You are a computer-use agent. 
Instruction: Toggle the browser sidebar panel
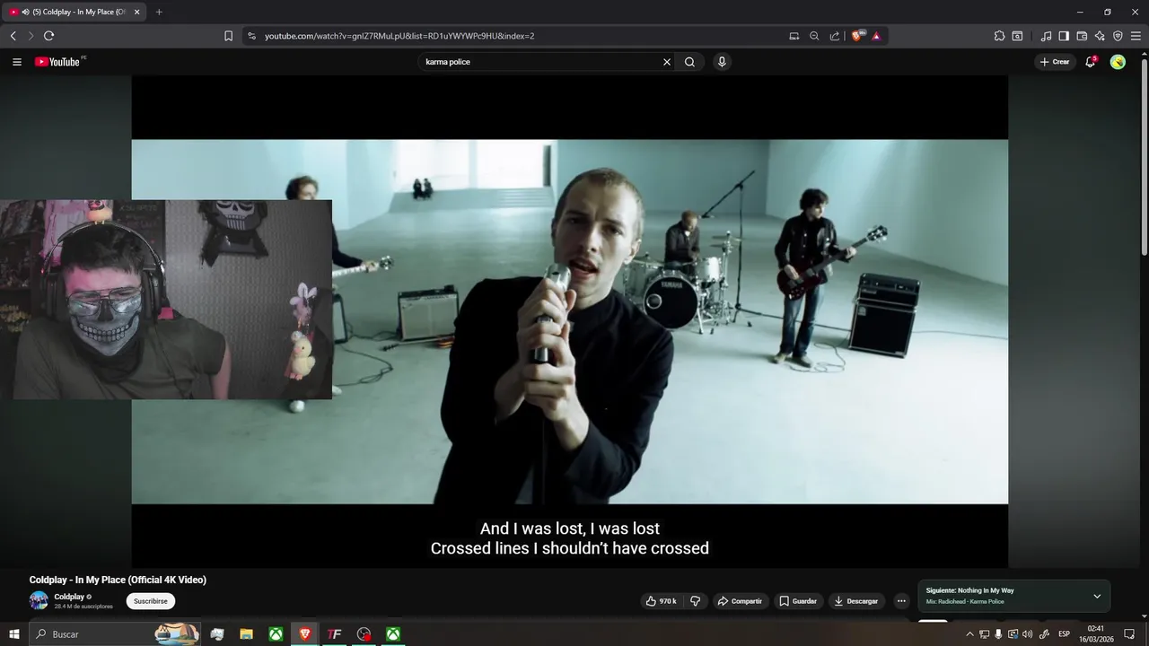1064,36
